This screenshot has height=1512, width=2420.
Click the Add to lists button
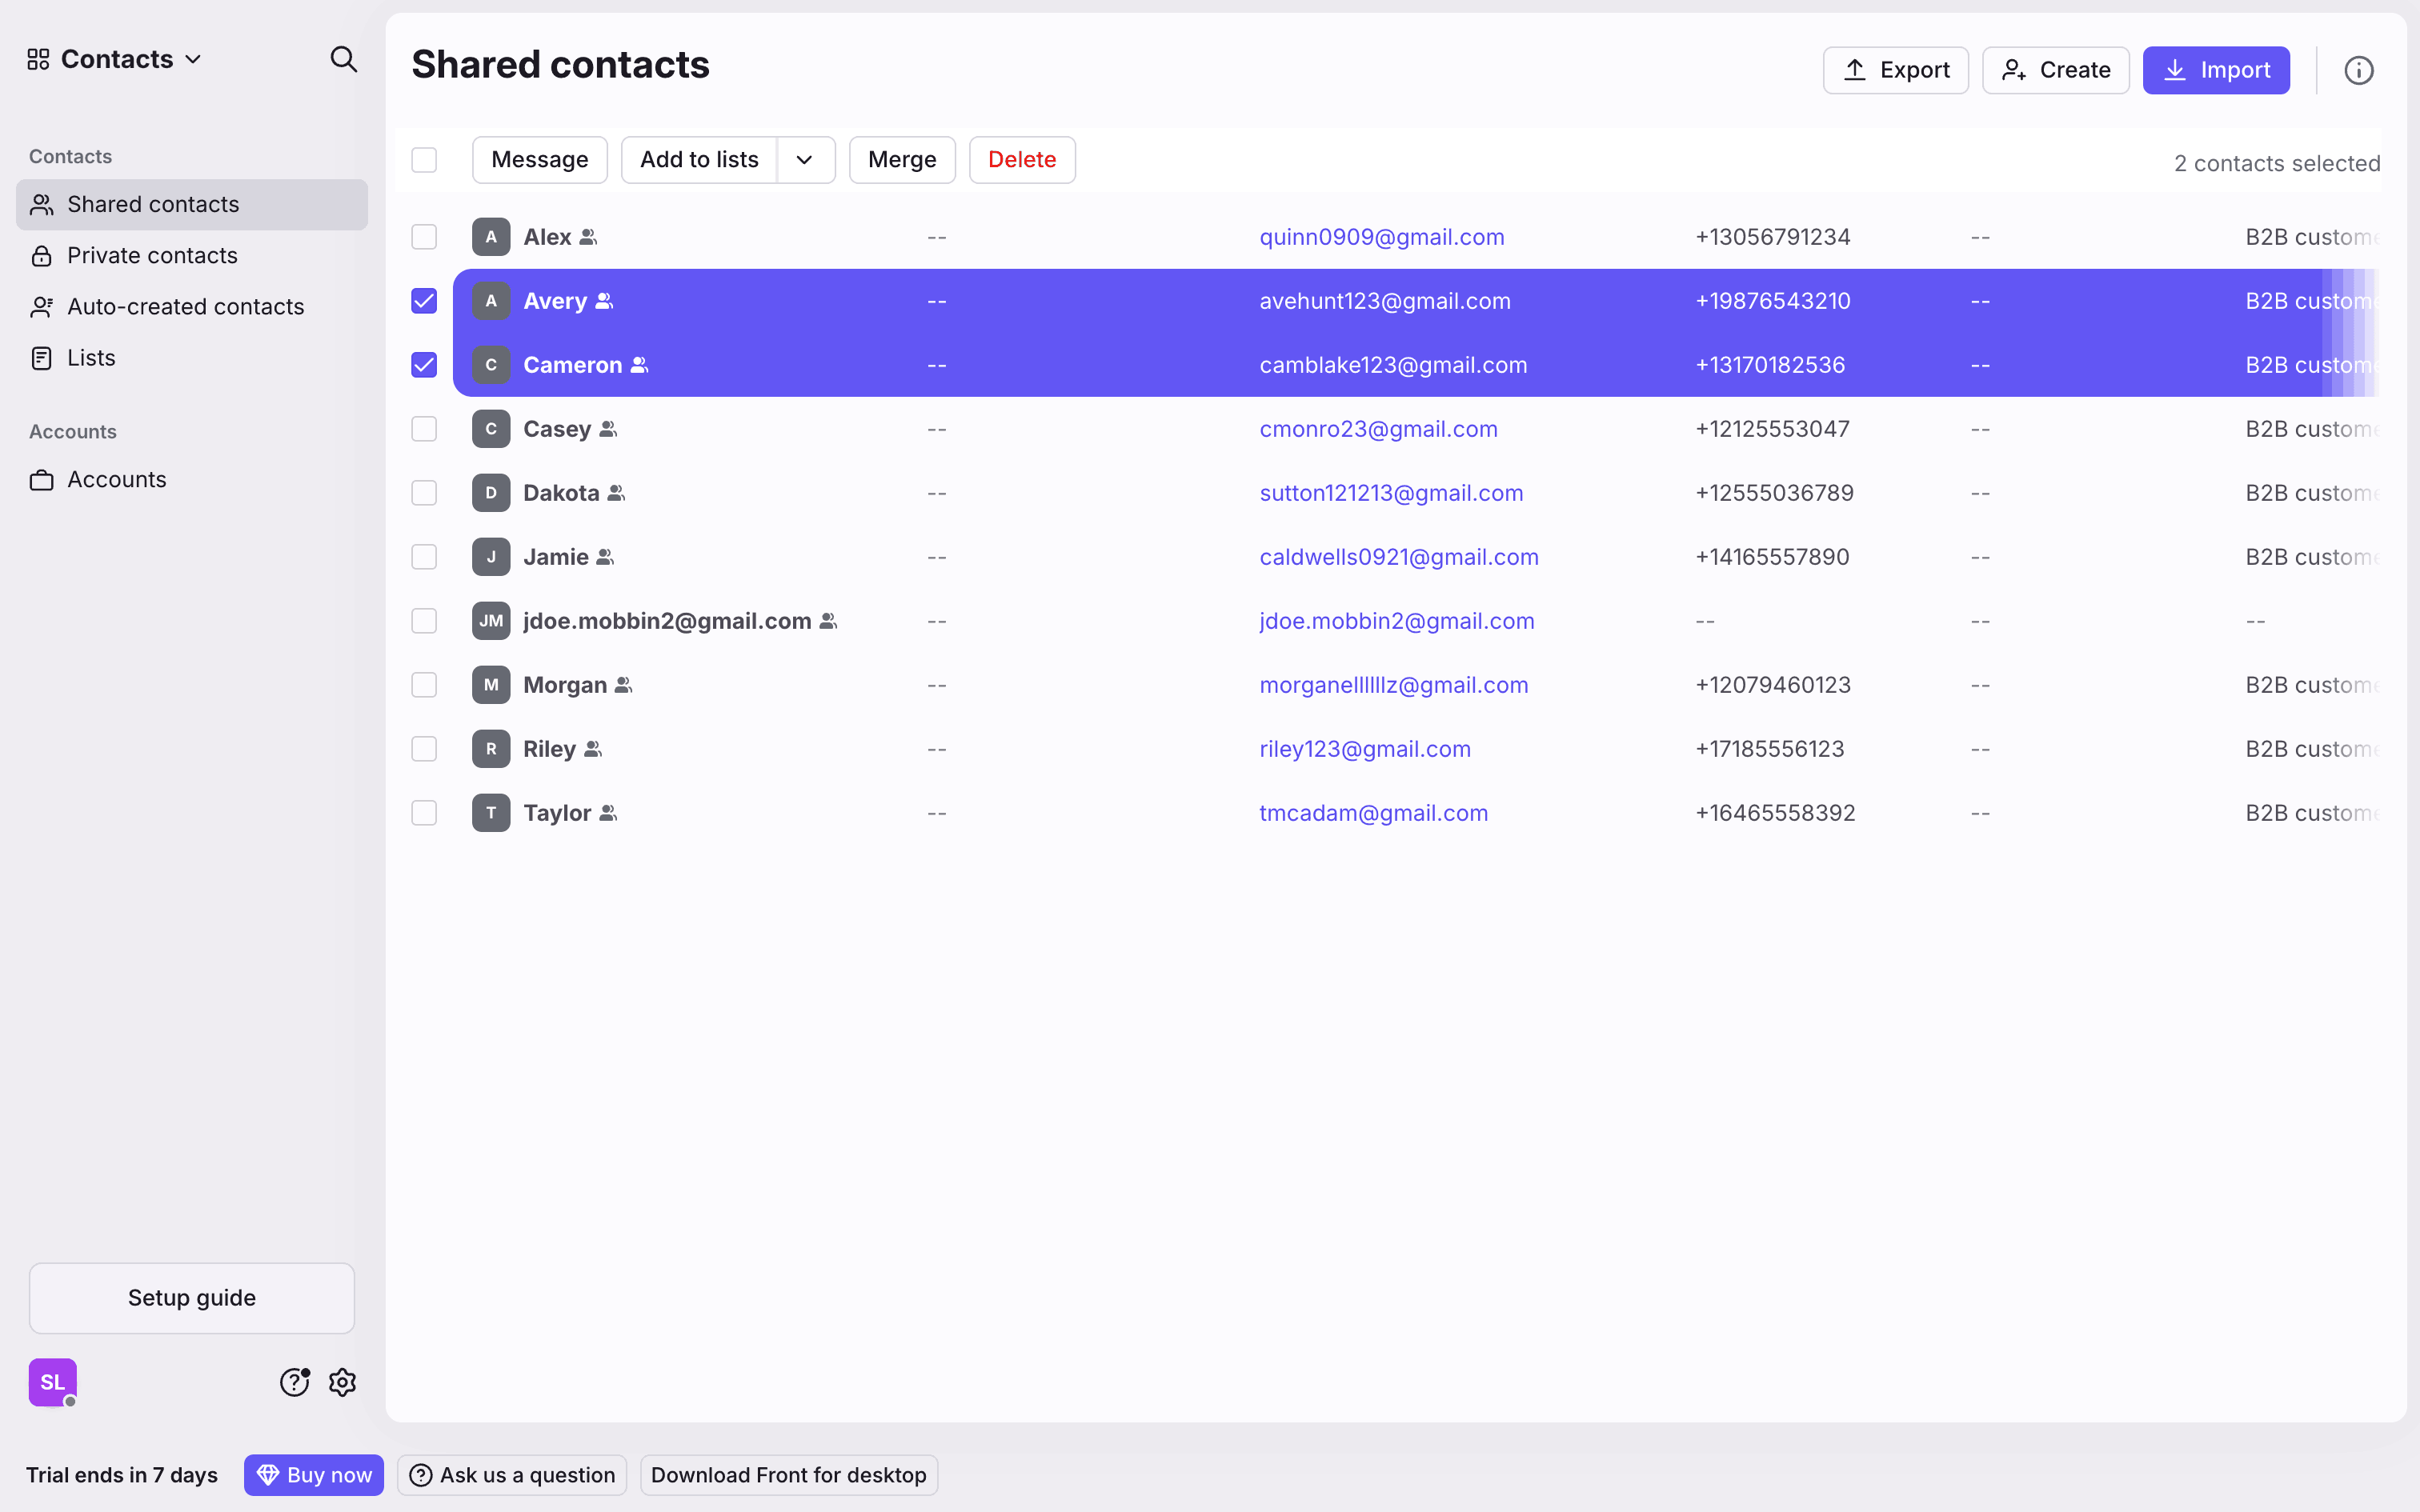click(699, 160)
